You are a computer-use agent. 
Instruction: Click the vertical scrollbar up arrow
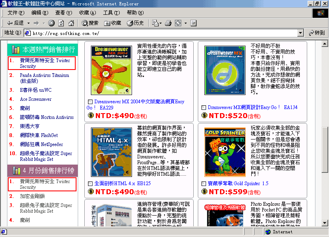click(x=324, y=44)
